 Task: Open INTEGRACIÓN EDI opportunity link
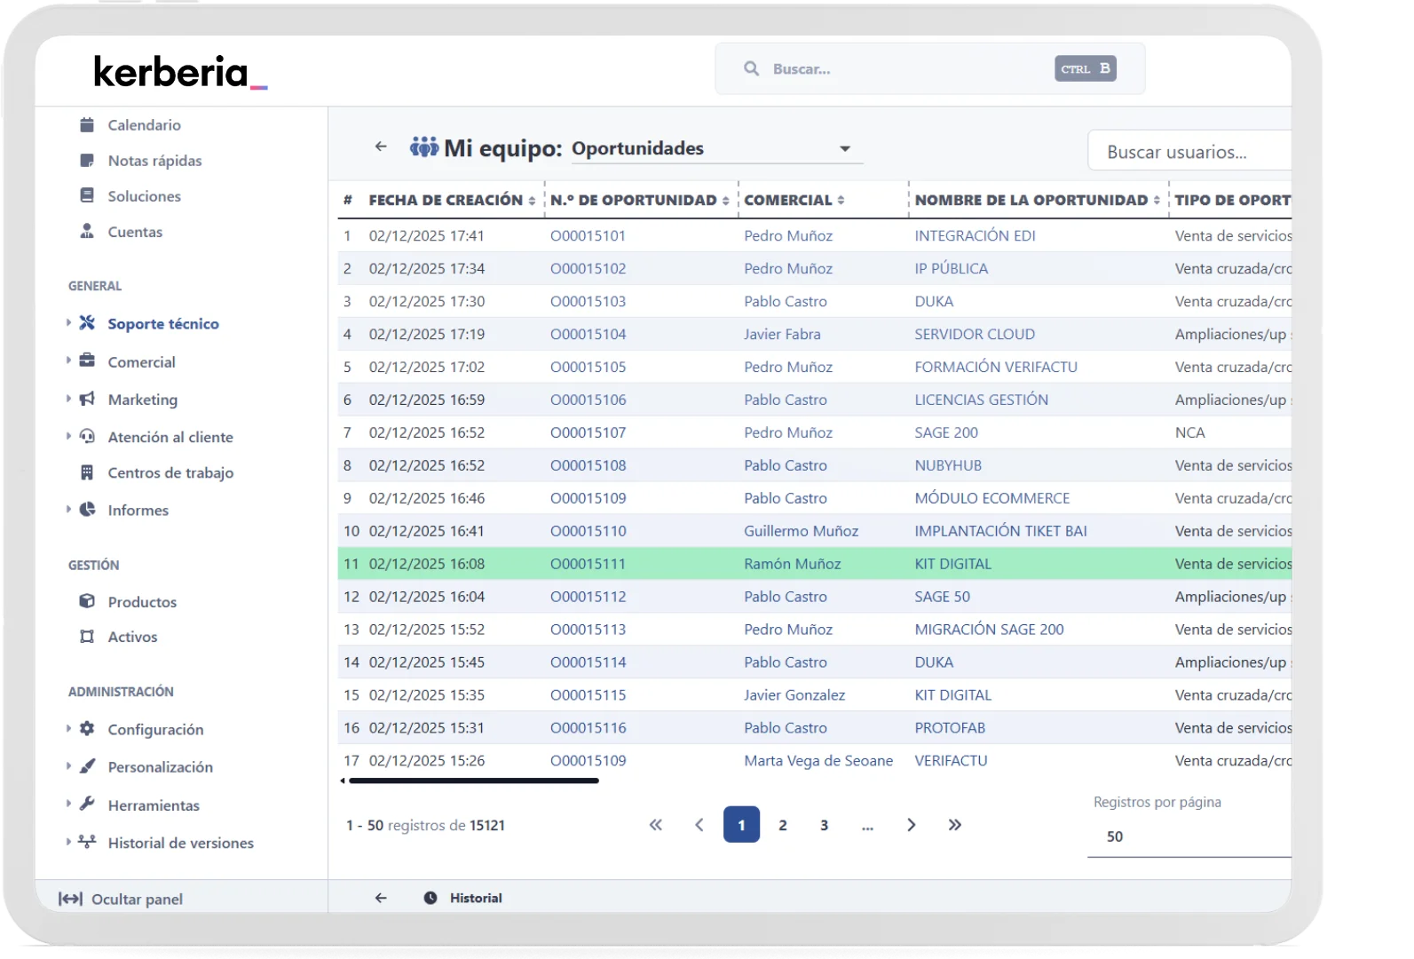coord(975,236)
